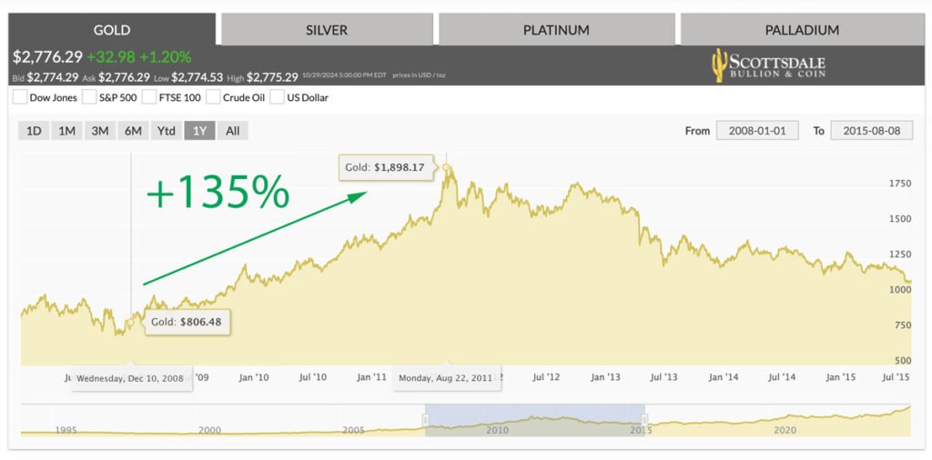Image resolution: width=932 pixels, height=460 pixels.
Task: Click the To date input field
Action: (871, 131)
